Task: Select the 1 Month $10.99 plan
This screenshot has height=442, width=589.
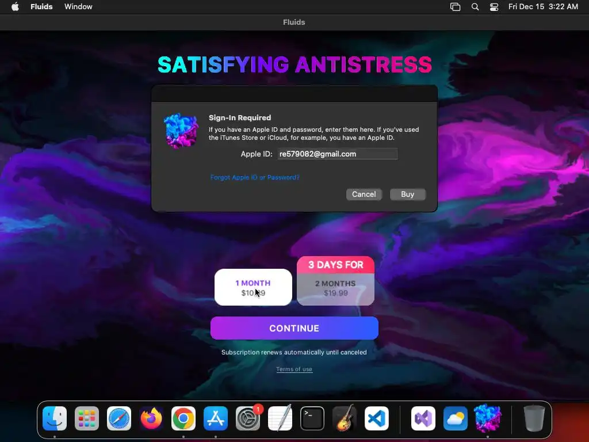Action: pos(253,287)
